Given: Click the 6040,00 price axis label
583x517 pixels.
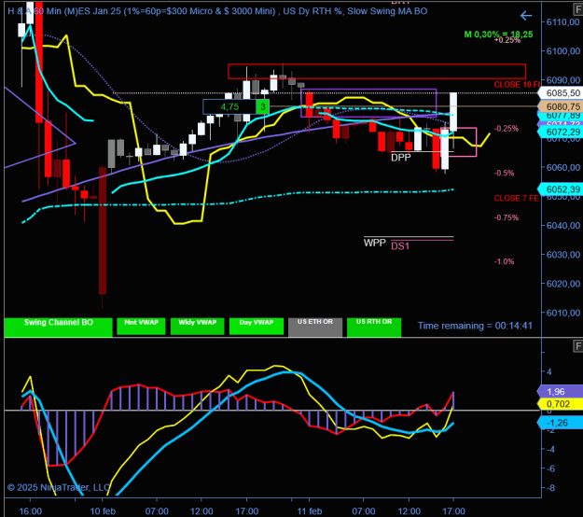Looking at the screenshot, I should click(x=562, y=226).
